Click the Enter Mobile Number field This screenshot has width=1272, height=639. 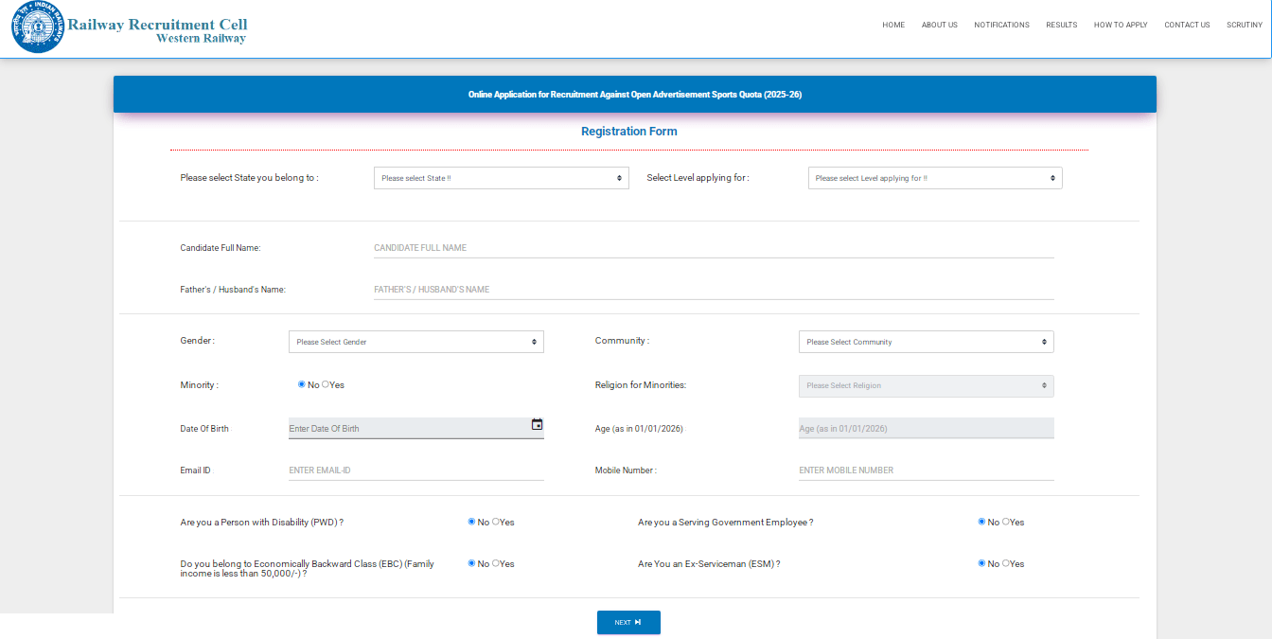click(x=926, y=470)
